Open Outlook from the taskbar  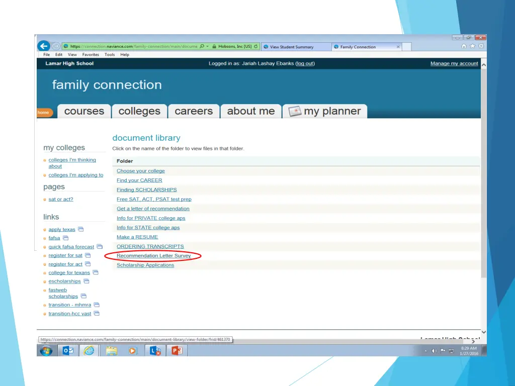(67, 350)
